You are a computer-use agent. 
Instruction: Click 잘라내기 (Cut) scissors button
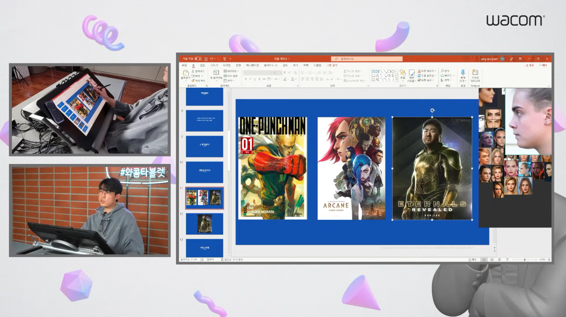tap(198, 71)
